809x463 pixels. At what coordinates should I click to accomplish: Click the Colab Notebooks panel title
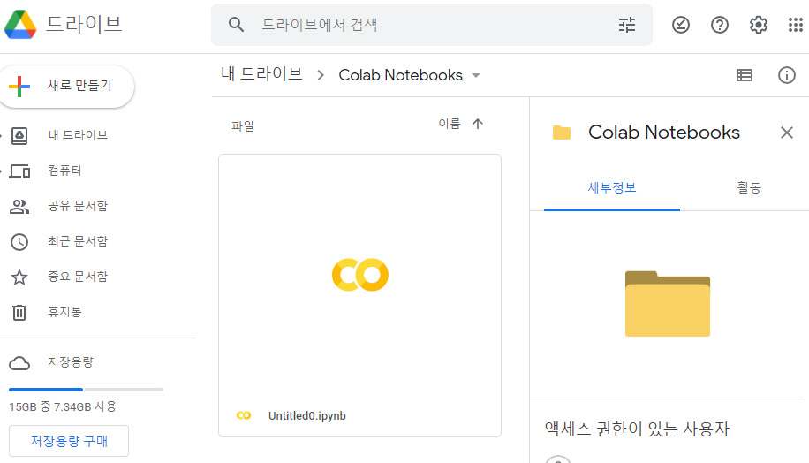click(x=664, y=133)
